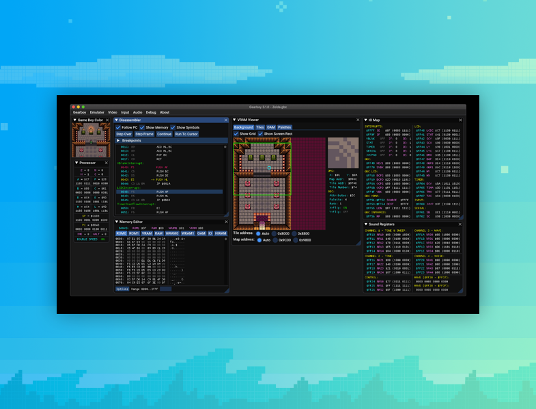This screenshot has width=536, height=409.
Task: Click the zoomed tile preview image
Action: [343, 153]
